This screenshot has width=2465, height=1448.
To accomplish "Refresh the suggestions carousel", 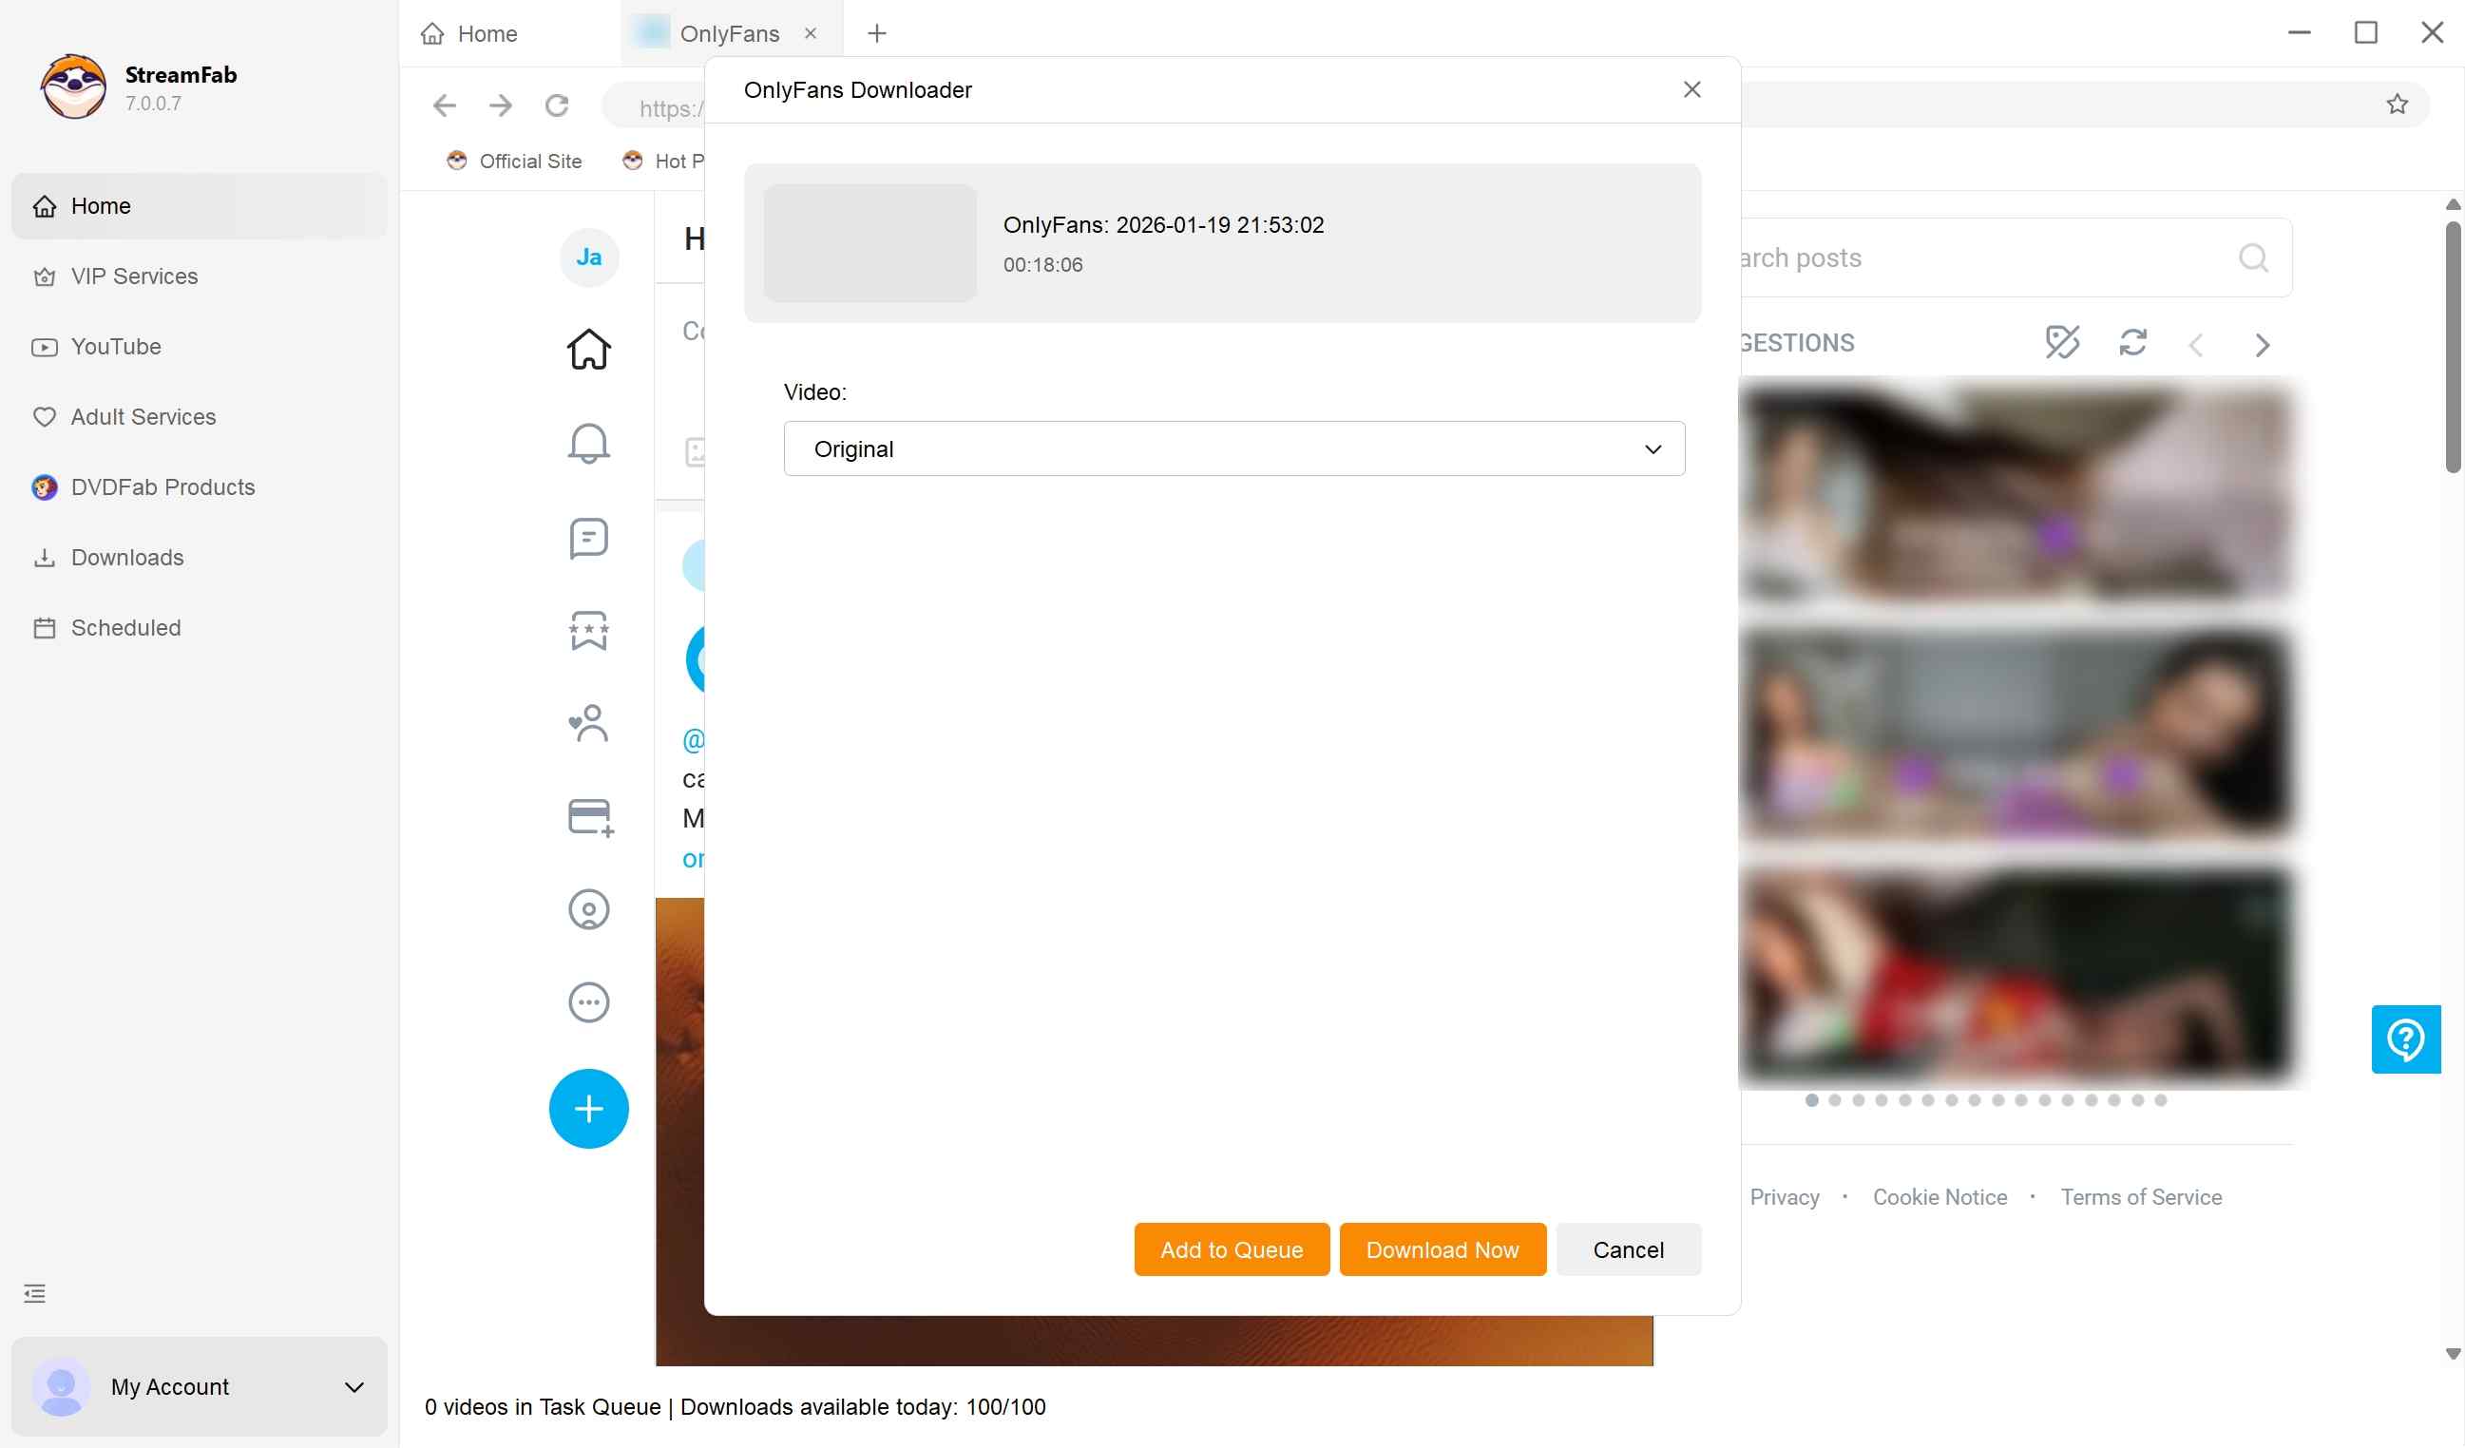I will coord(2133,343).
